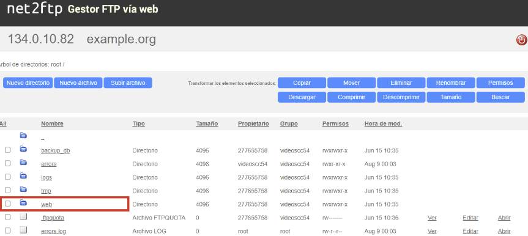Click the .ftpquota file name
This screenshot has height=236, width=528.
(53, 218)
